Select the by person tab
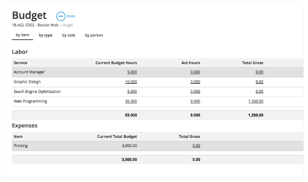This screenshot has height=182, width=308. 94,35
